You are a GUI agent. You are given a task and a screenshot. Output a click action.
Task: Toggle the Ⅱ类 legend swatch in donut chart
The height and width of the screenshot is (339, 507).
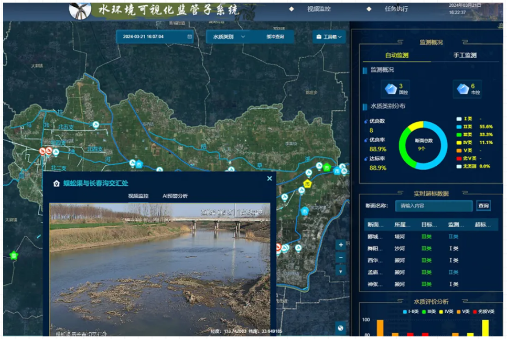(x=459, y=126)
